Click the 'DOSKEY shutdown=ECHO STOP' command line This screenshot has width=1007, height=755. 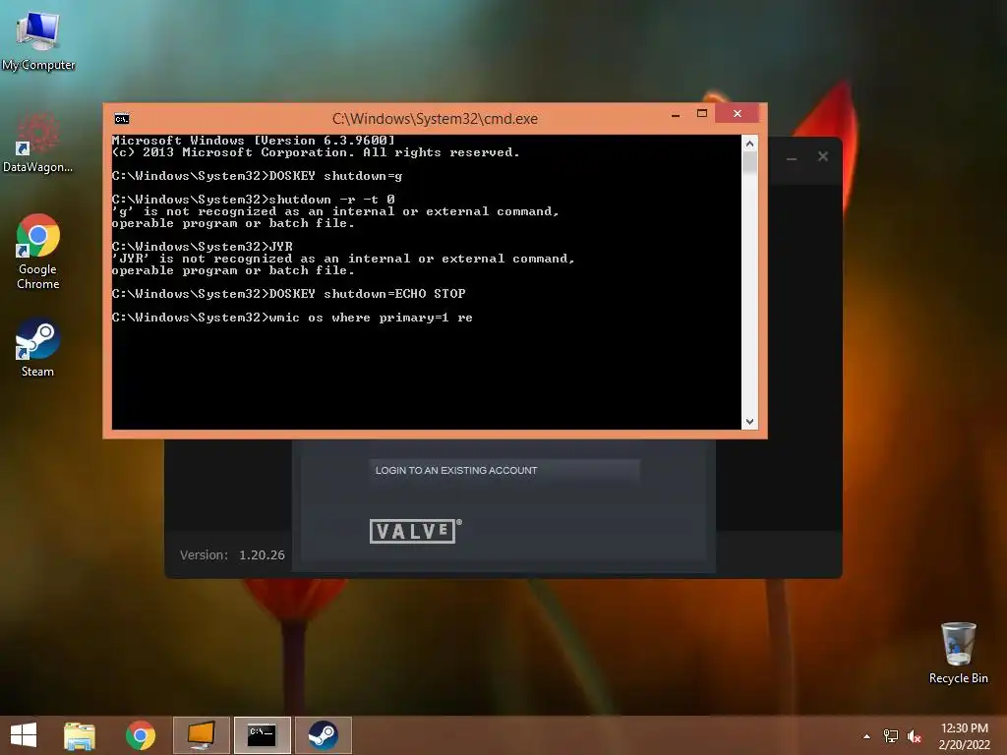[288, 293]
